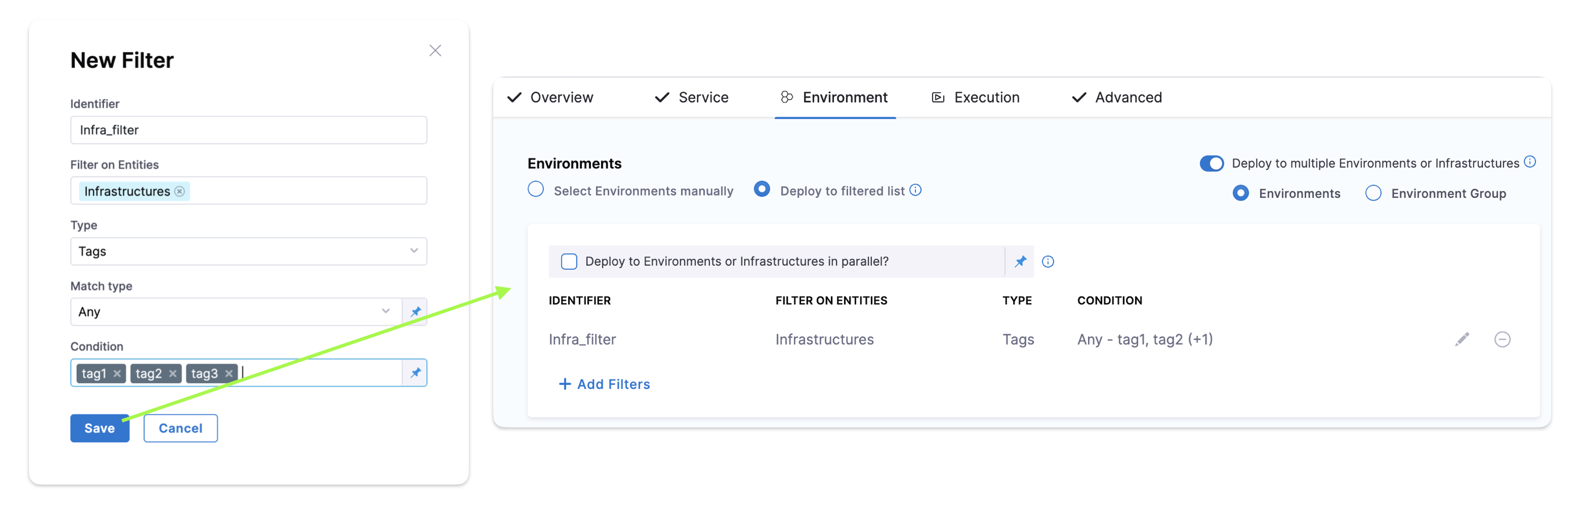The width and height of the screenshot is (1579, 509).
Task: Select the Environment Group radio button
Action: [x=1373, y=193]
